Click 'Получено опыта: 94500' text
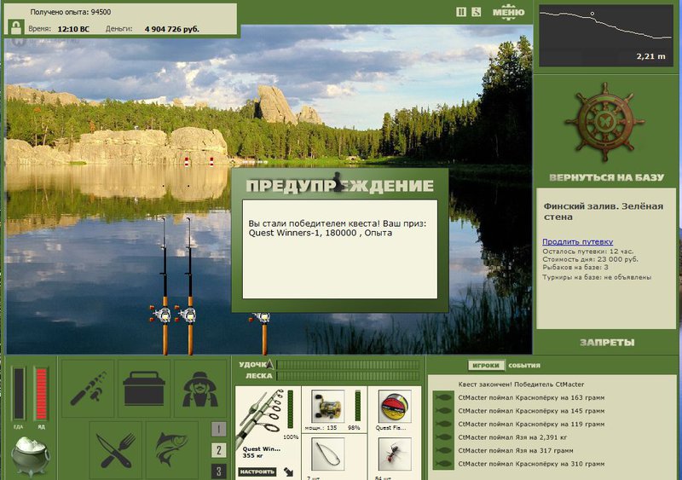The width and height of the screenshot is (682, 480). (x=71, y=12)
